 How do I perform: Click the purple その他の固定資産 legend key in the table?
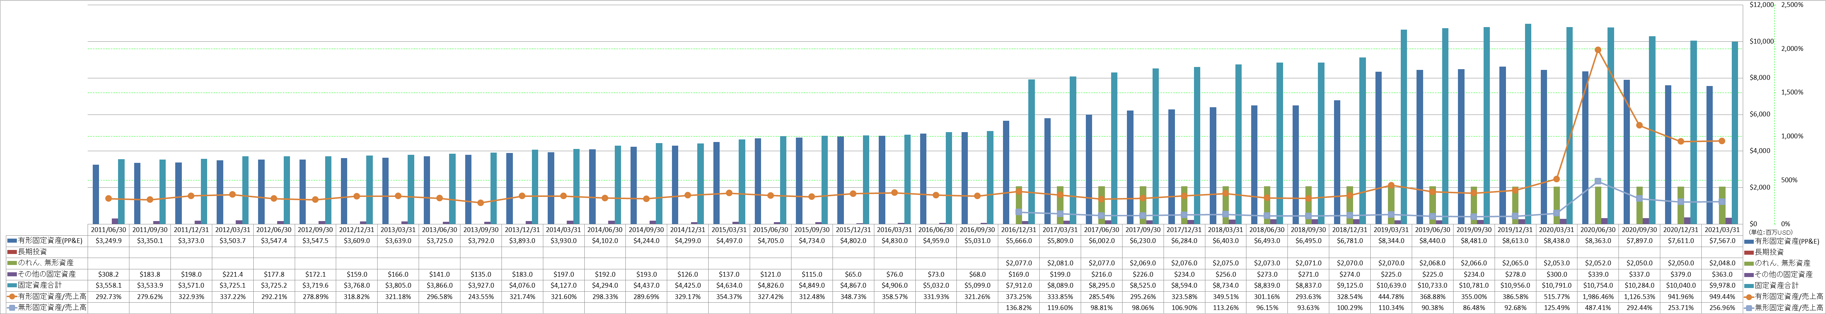click(x=13, y=274)
